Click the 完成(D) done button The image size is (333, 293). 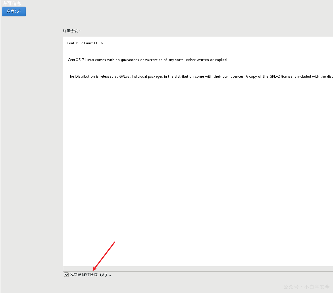(x=14, y=12)
